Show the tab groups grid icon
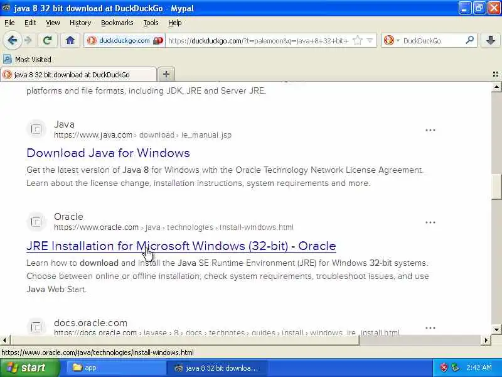The image size is (502, 377). (x=496, y=74)
